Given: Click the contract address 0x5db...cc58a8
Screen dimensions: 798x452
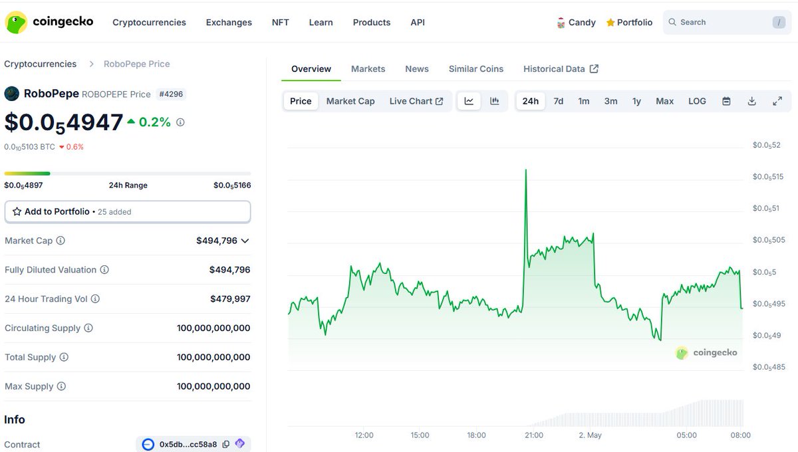Looking at the screenshot, I should point(188,444).
